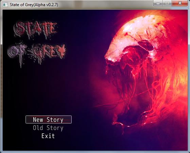Viewport: 190px width, 153px height.
Task: Click the "OF" word in the logo
Action: 17,52
